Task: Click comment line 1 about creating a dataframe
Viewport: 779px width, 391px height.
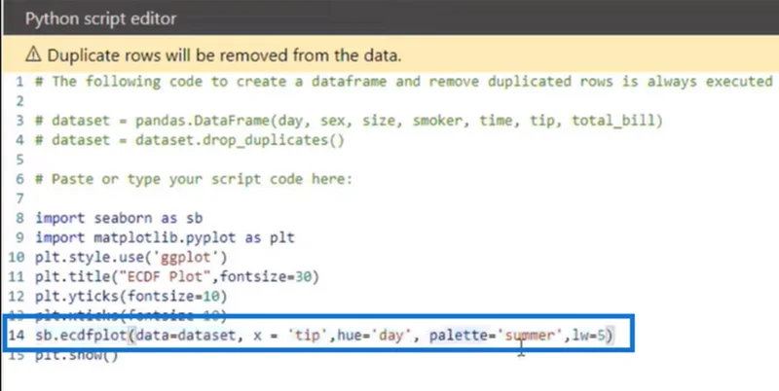Action: (x=404, y=82)
